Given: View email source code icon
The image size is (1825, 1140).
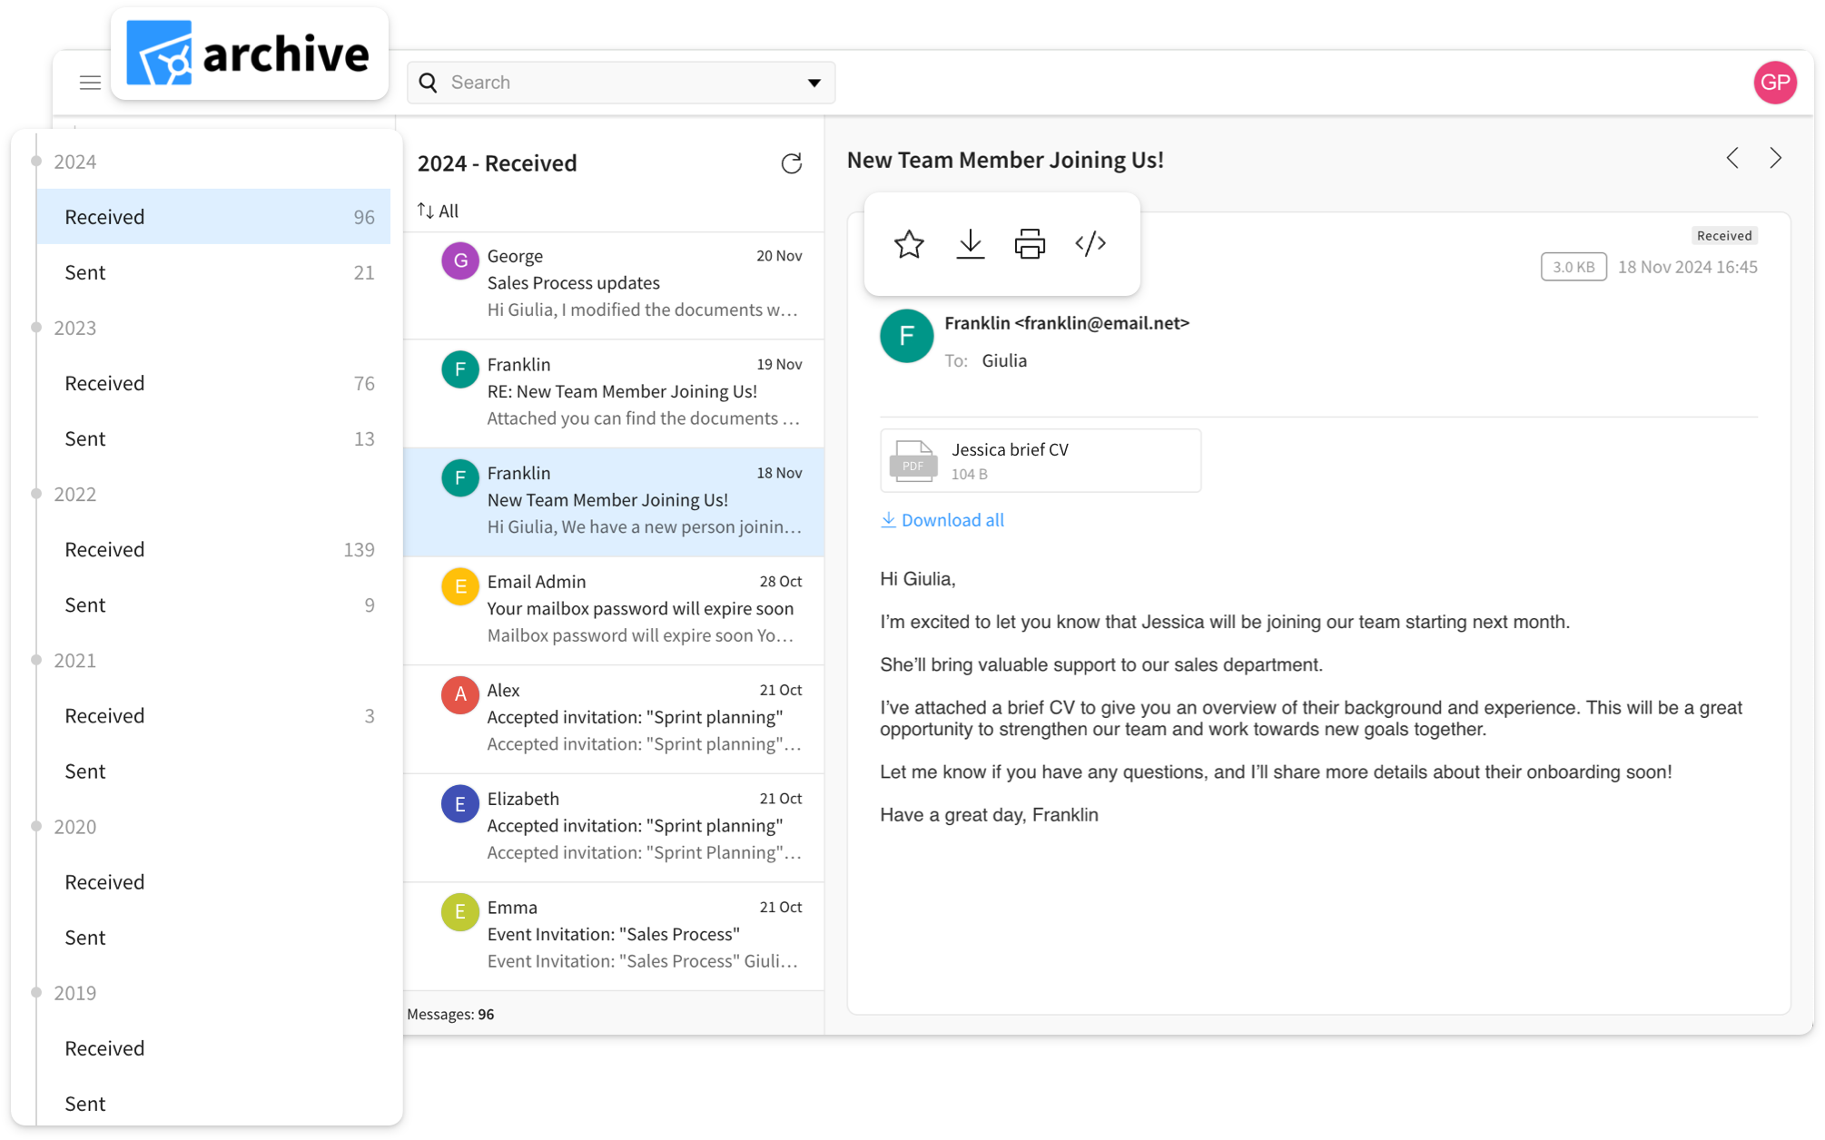Looking at the screenshot, I should tap(1090, 244).
